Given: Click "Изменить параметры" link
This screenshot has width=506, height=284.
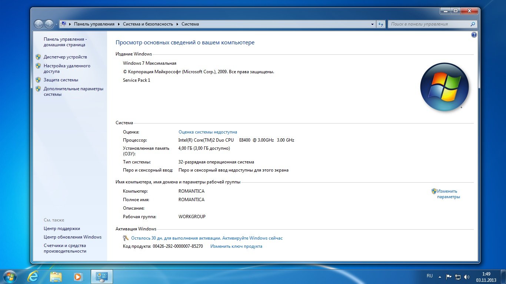Looking at the screenshot, I should [x=448, y=194].
